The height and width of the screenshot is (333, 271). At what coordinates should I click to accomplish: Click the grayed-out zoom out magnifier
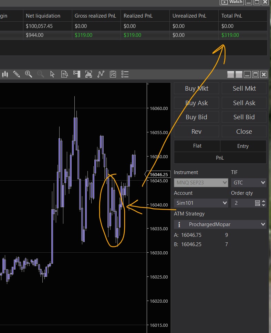(40, 74)
